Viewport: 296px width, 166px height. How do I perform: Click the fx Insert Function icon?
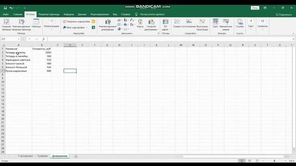point(43,39)
